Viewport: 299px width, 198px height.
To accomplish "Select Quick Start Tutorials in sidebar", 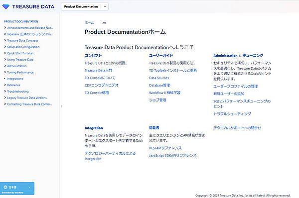I will coord(20,53).
